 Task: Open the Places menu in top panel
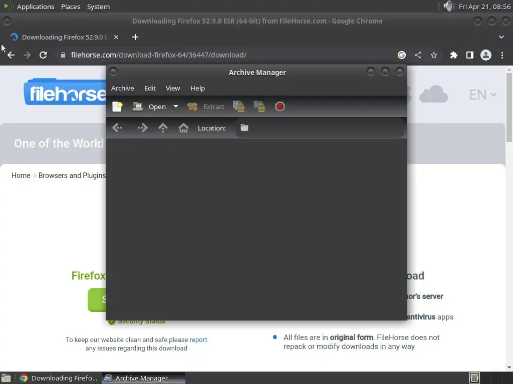(x=71, y=6)
